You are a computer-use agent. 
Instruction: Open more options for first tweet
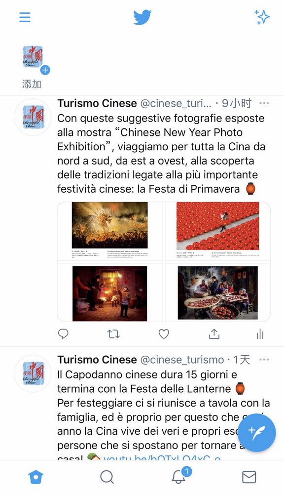click(x=264, y=103)
